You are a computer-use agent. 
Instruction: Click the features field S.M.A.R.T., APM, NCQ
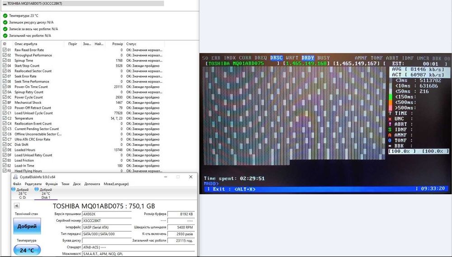coord(138,254)
